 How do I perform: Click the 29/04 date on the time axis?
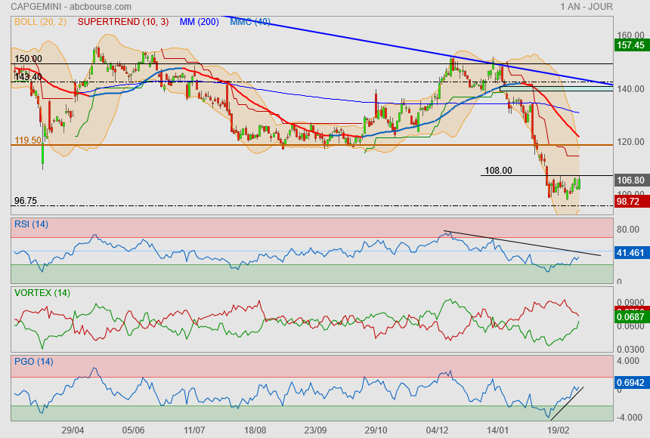(73, 430)
